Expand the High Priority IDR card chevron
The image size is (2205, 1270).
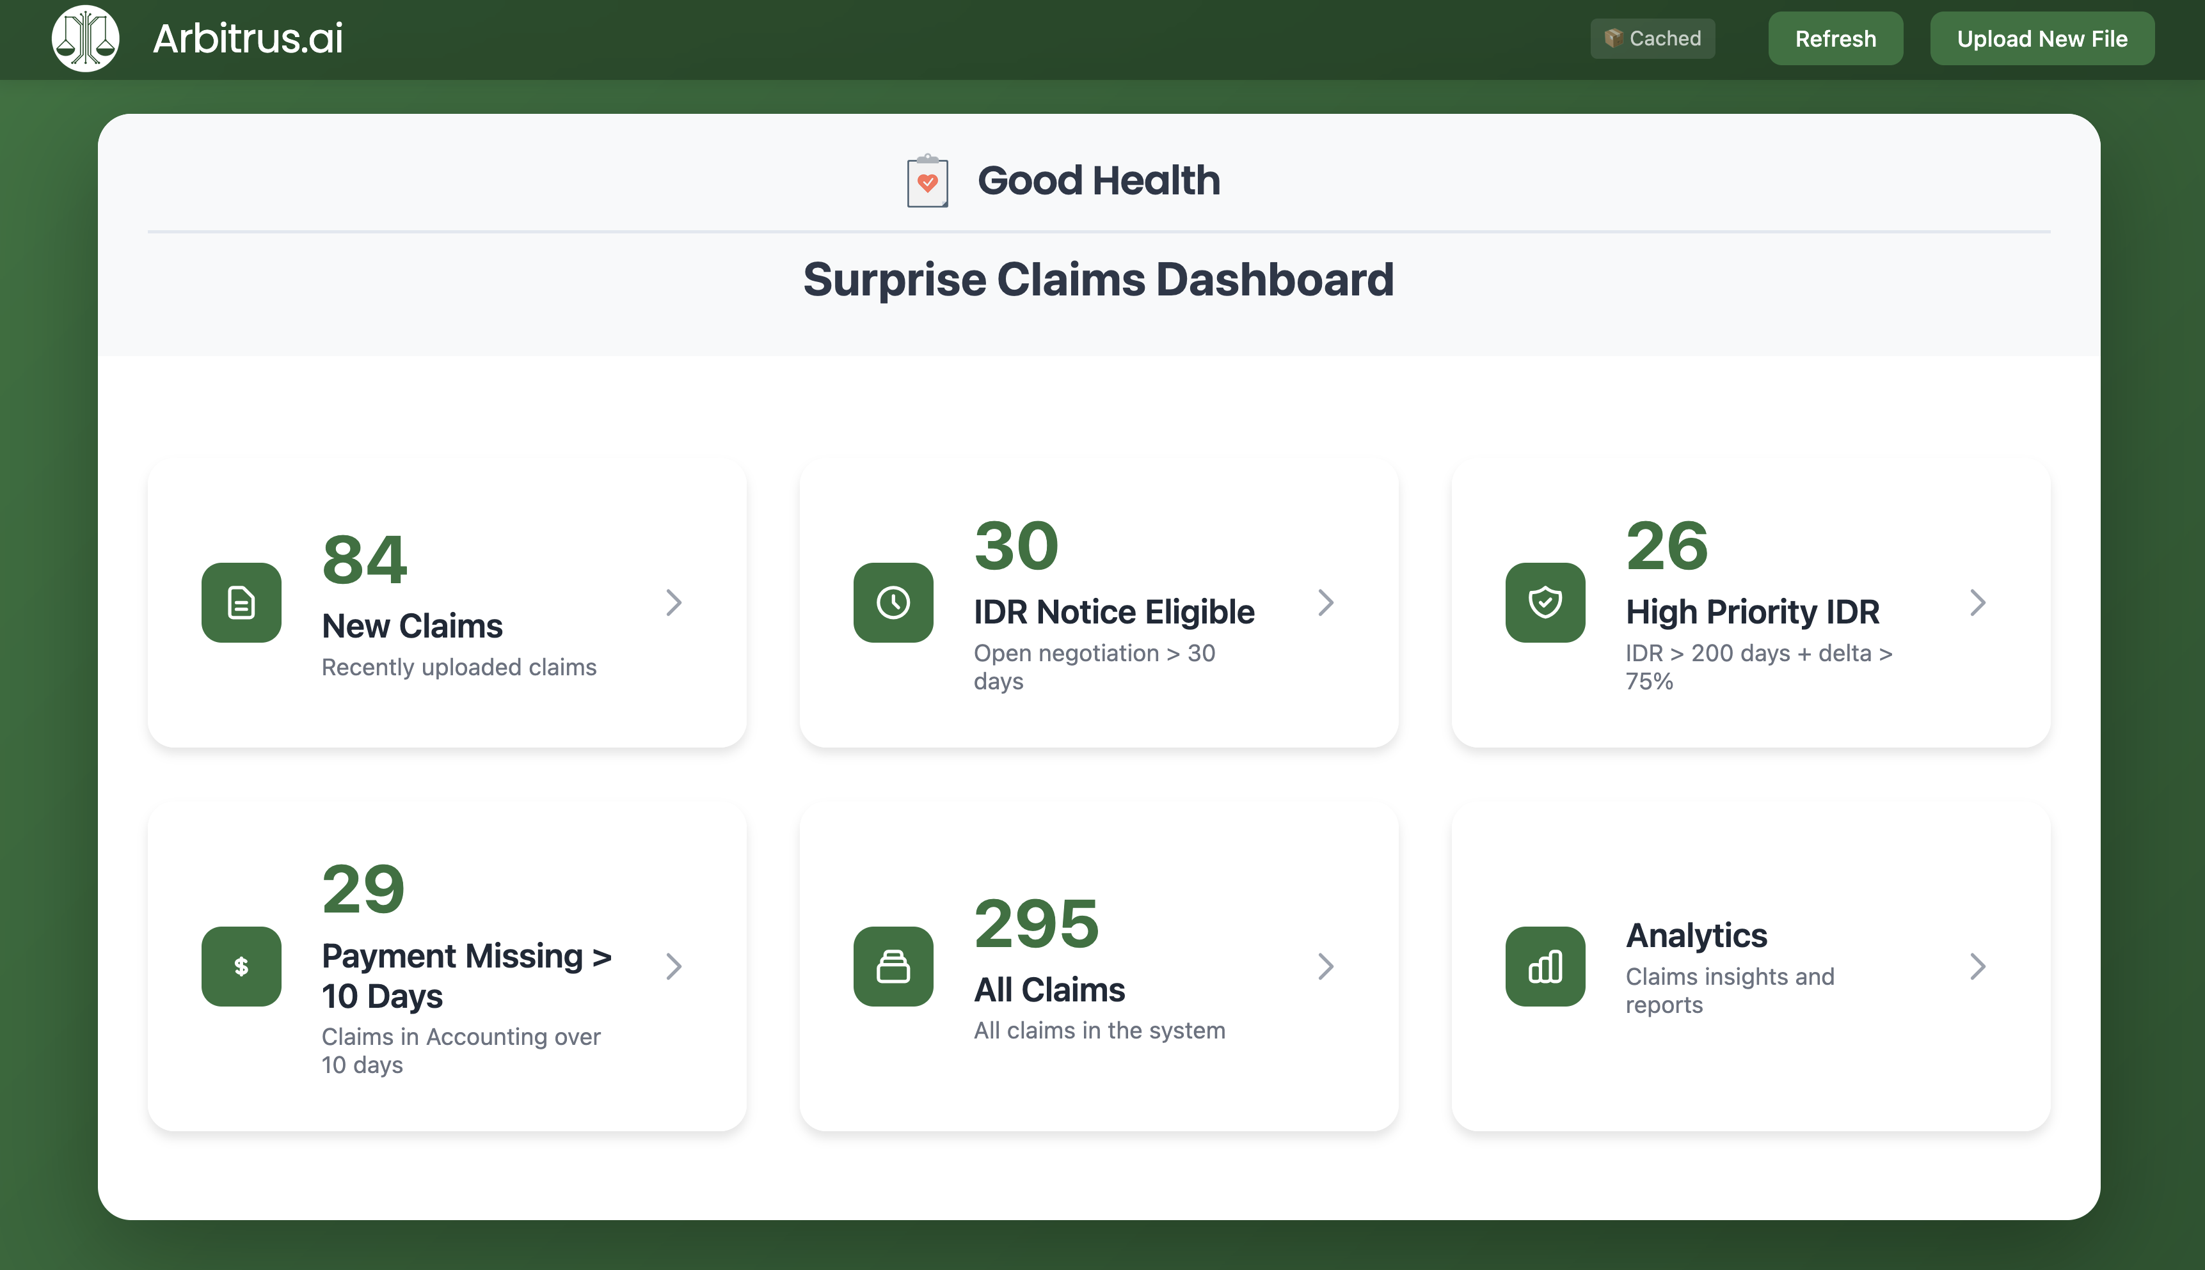point(1977,602)
